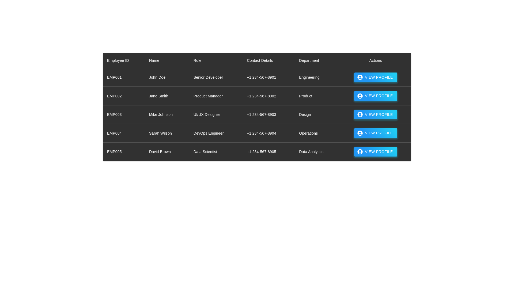Click the name Sarah Wilson
Screen dimensions: 514x289
point(160,133)
